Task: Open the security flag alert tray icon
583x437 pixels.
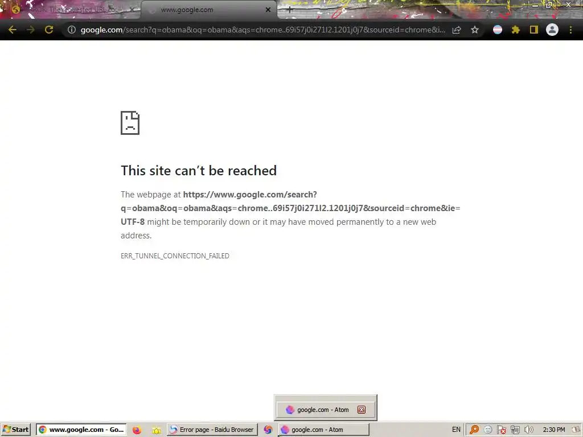Action: coord(501,430)
